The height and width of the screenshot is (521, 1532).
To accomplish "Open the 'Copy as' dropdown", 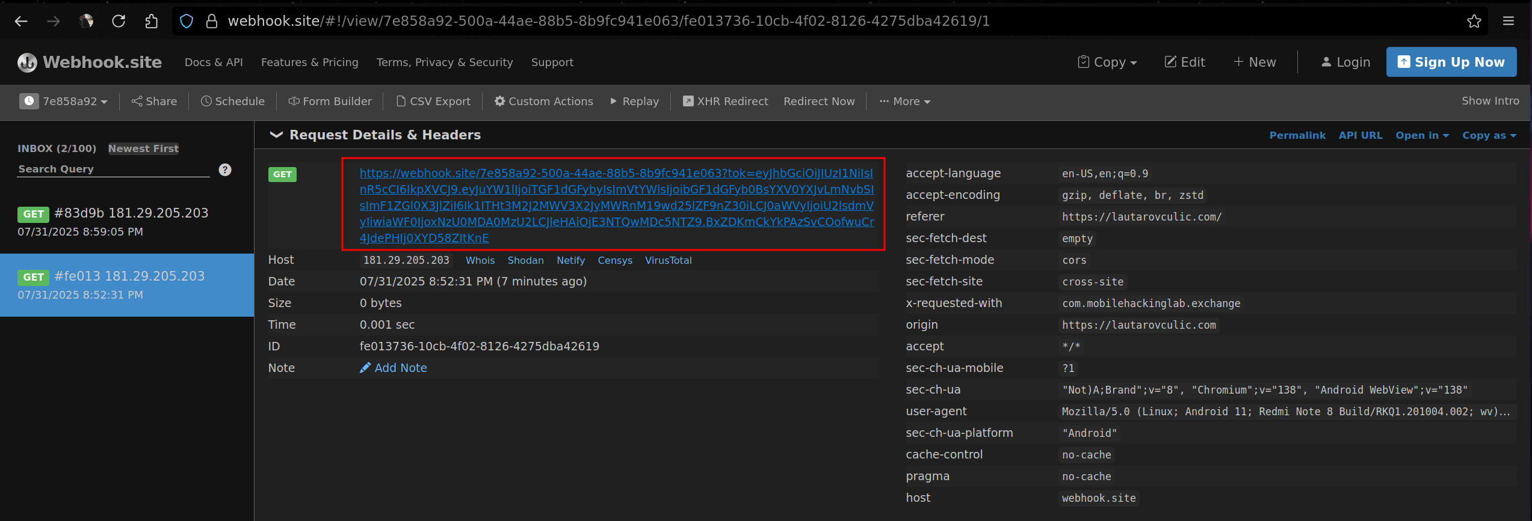I will [1489, 136].
